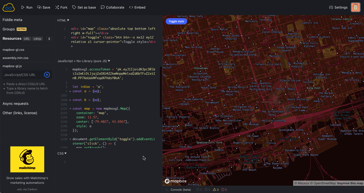The image size is (364, 193).
Task: Expand the Fiddle meta section
Action: click(12, 20)
